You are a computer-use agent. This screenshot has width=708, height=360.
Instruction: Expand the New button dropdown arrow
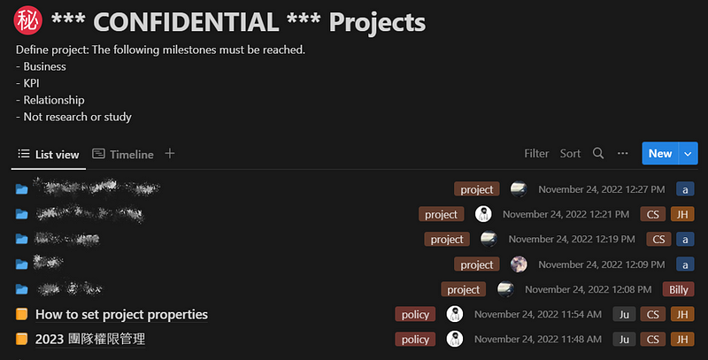coord(688,154)
